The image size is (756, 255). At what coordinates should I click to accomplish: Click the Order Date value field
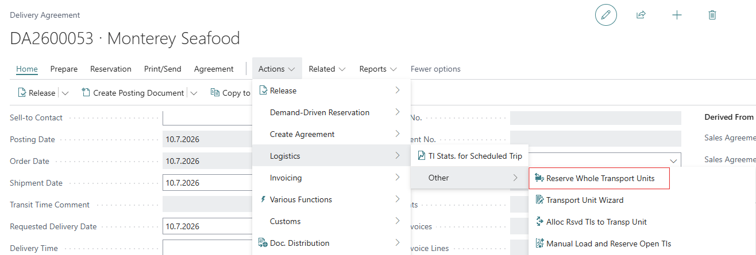tap(207, 161)
